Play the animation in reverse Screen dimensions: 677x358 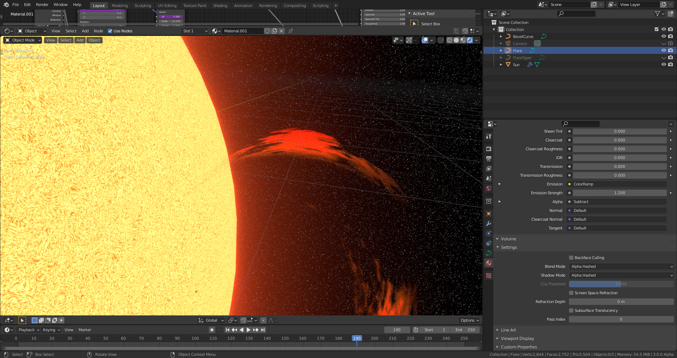[242, 330]
